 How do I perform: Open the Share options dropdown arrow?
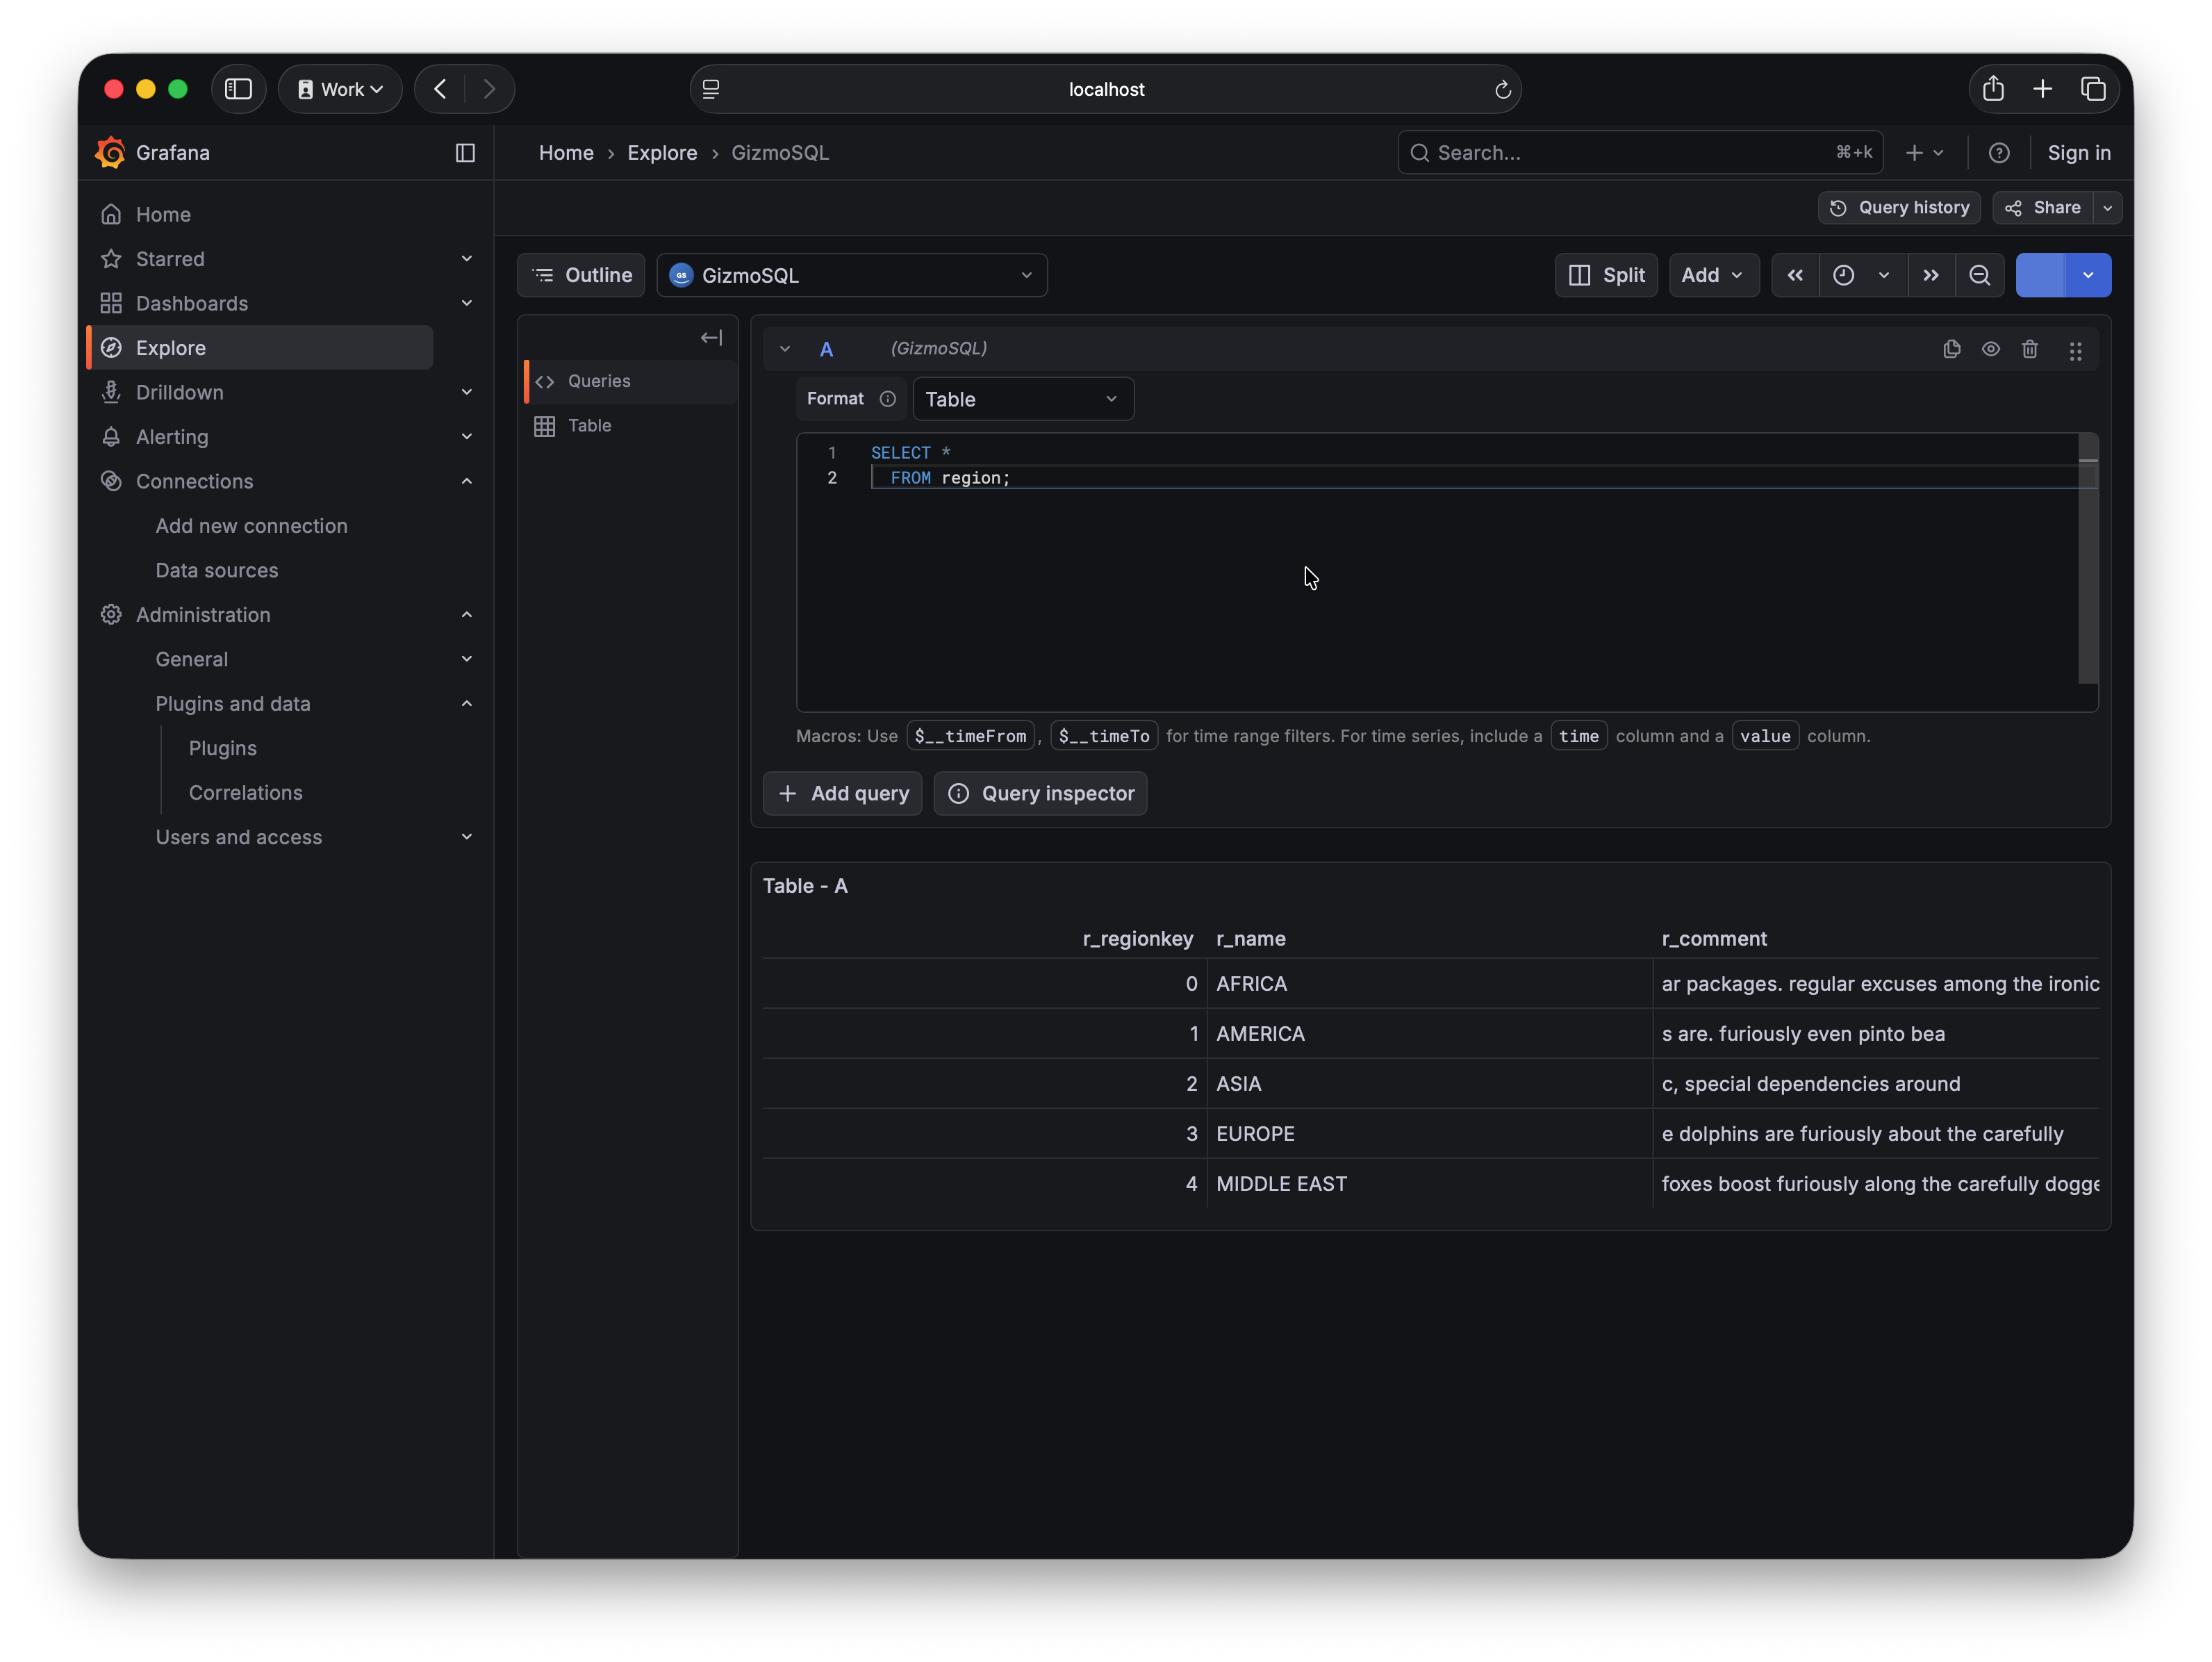coord(2107,208)
